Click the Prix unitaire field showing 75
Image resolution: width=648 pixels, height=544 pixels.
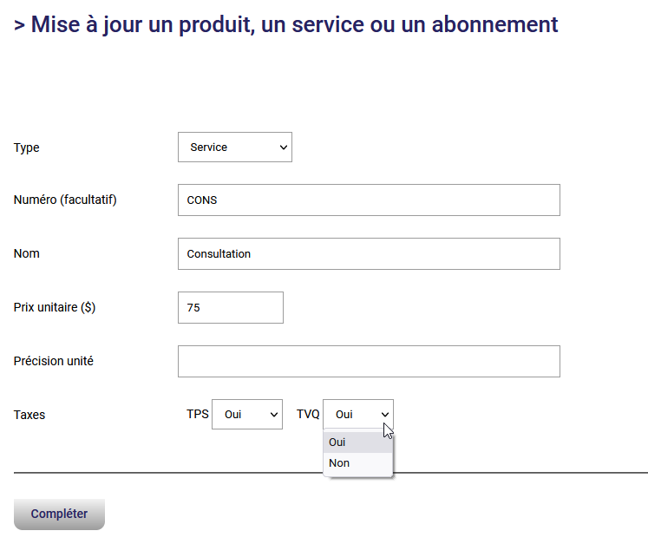tap(231, 307)
